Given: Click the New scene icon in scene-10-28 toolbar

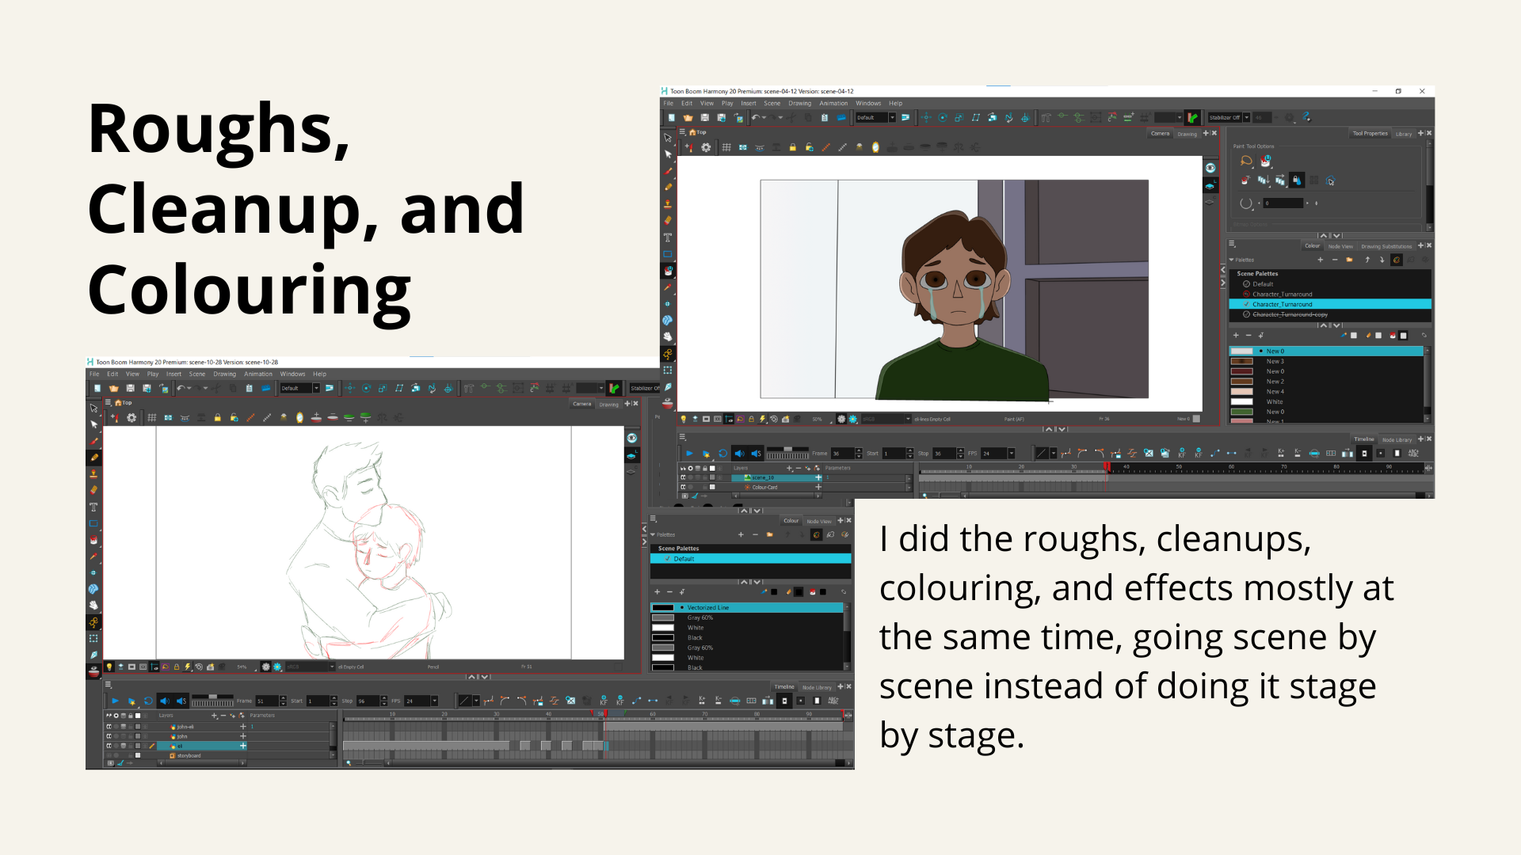Looking at the screenshot, I should click(97, 388).
